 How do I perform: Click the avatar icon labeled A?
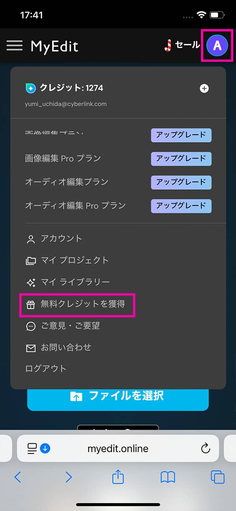tap(217, 45)
